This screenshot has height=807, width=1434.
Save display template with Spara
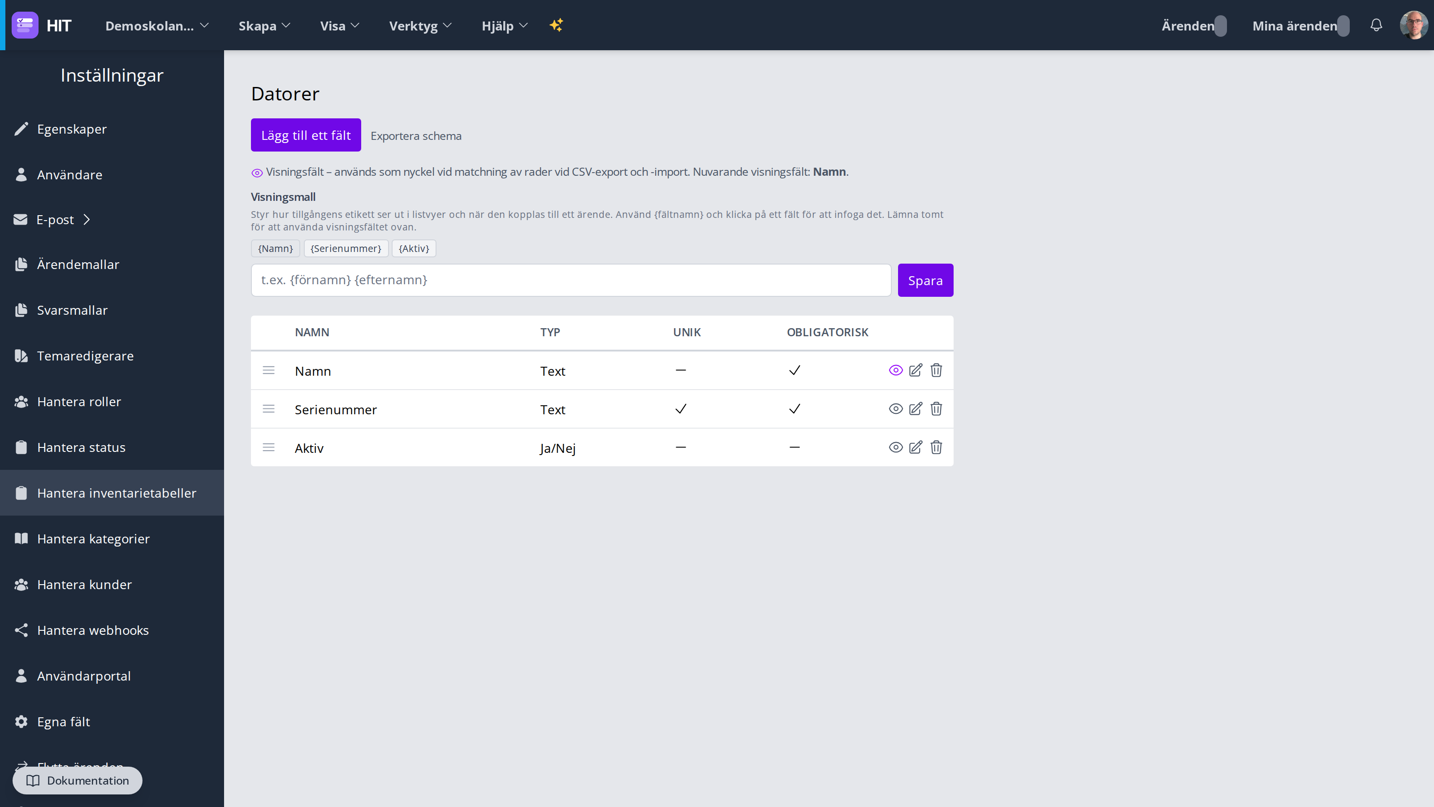pyautogui.click(x=925, y=280)
